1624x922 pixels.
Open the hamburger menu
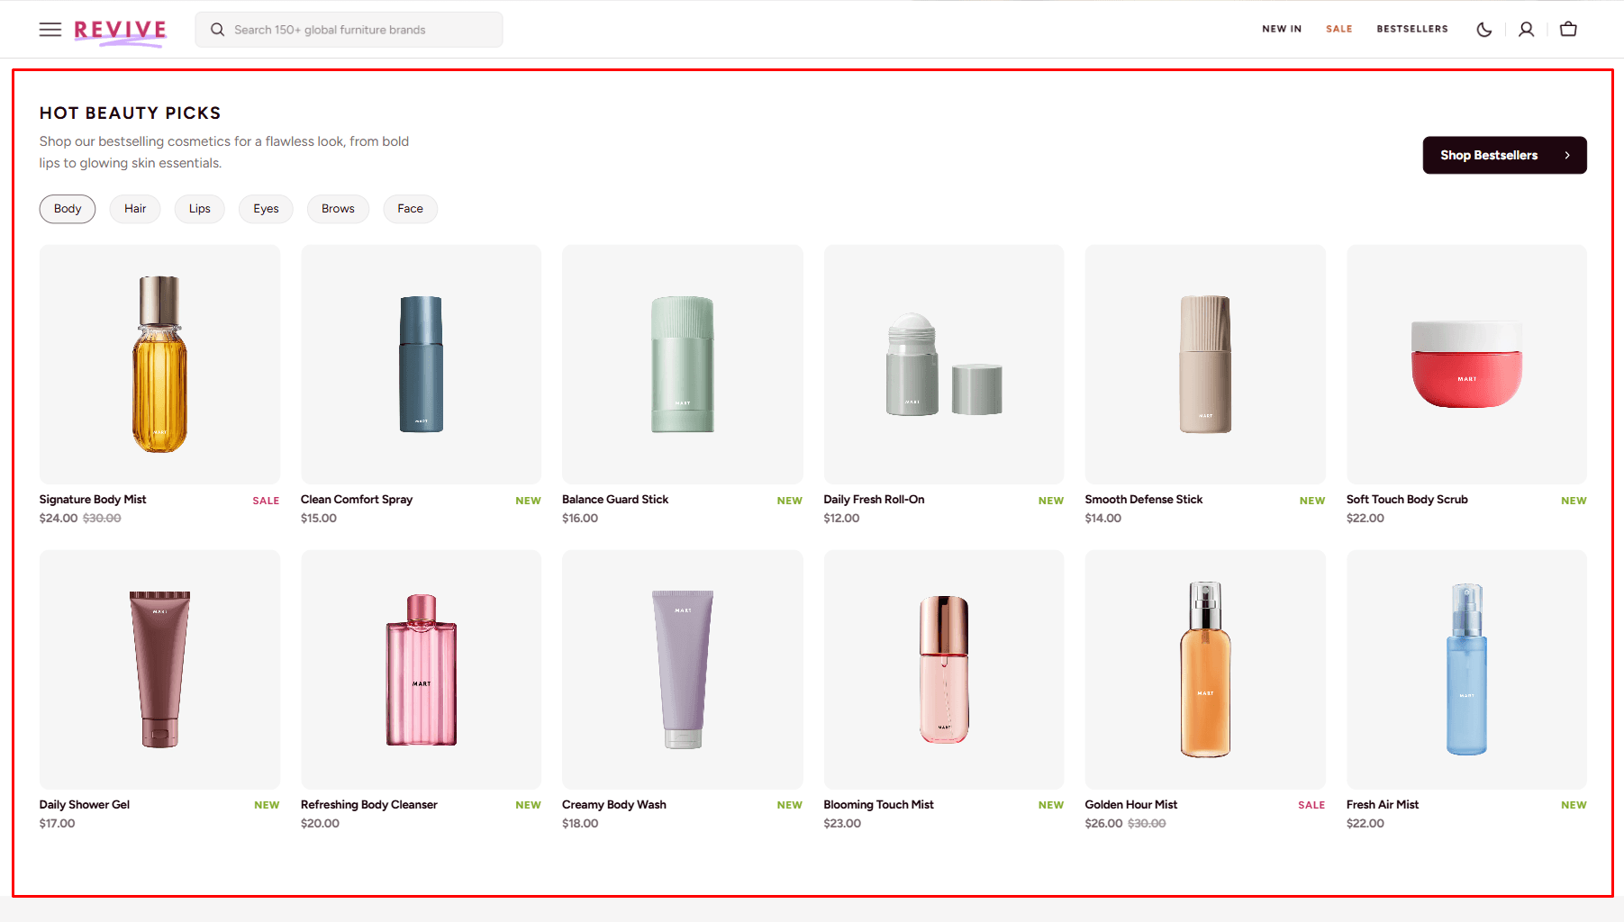coord(50,30)
